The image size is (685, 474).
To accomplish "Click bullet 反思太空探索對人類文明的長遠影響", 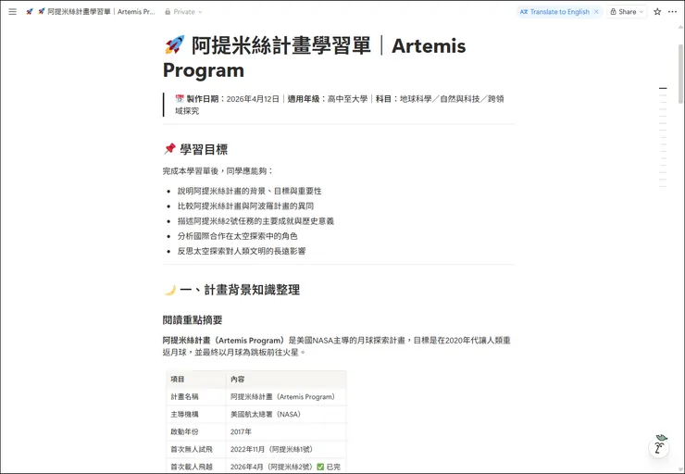I will 242,251.
